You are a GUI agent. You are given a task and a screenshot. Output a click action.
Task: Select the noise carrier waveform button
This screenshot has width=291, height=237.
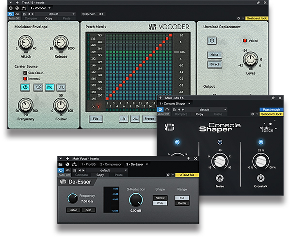[38, 87]
